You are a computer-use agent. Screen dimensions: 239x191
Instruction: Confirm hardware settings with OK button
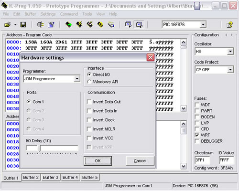pyautogui.click(x=98, y=161)
